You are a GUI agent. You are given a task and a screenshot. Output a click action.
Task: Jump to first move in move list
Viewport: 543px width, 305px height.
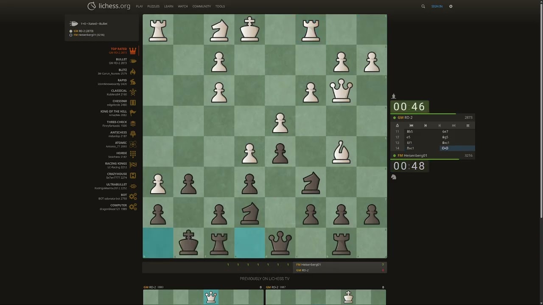pos(411,125)
